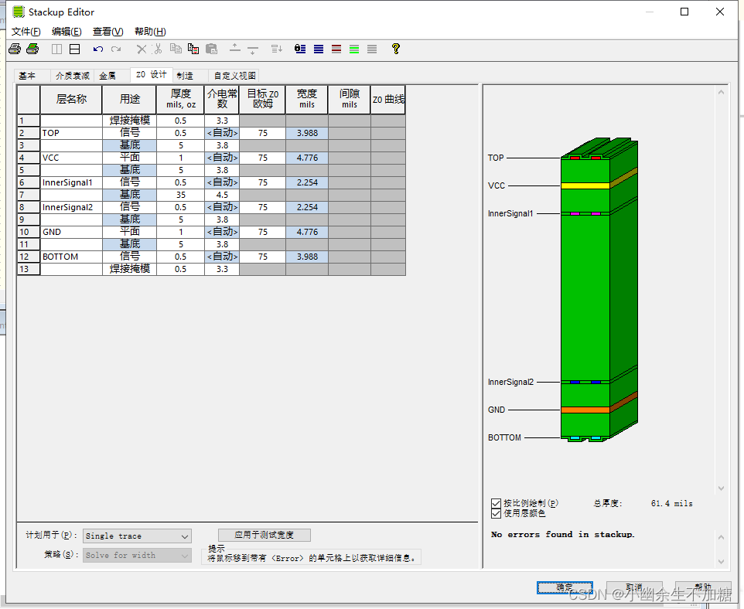
Task: Click the 基底 usage cell in row 3
Action: pos(129,145)
